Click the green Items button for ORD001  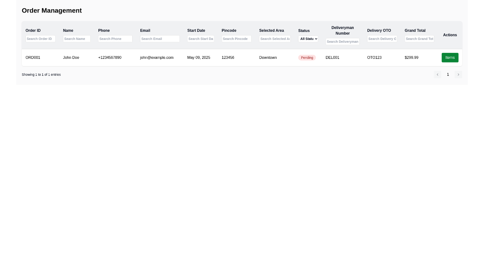point(450,57)
